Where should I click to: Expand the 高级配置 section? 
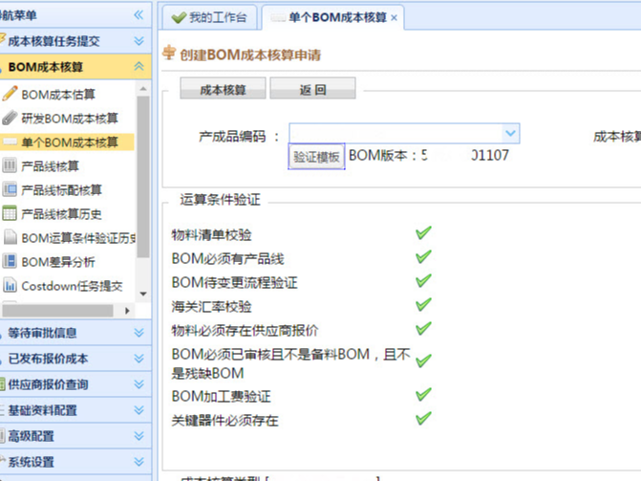point(139,436)
